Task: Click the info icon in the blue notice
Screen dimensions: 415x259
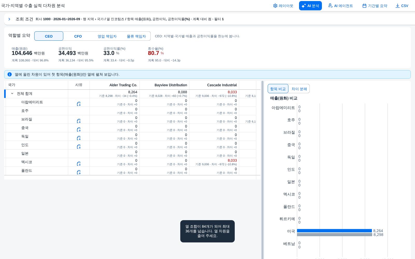Action: (10, 74)
